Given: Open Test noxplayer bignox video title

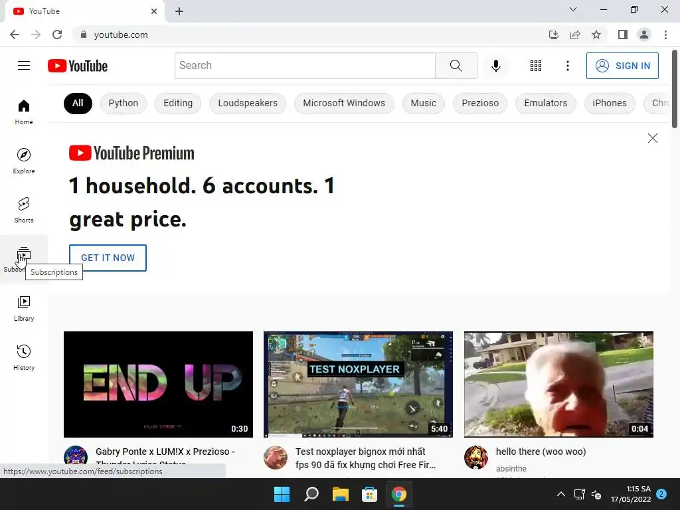Looking at the screenshot, I should coord(365,458).
